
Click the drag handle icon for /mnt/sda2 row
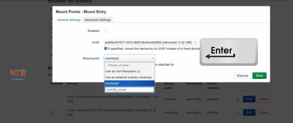[237, 112]
